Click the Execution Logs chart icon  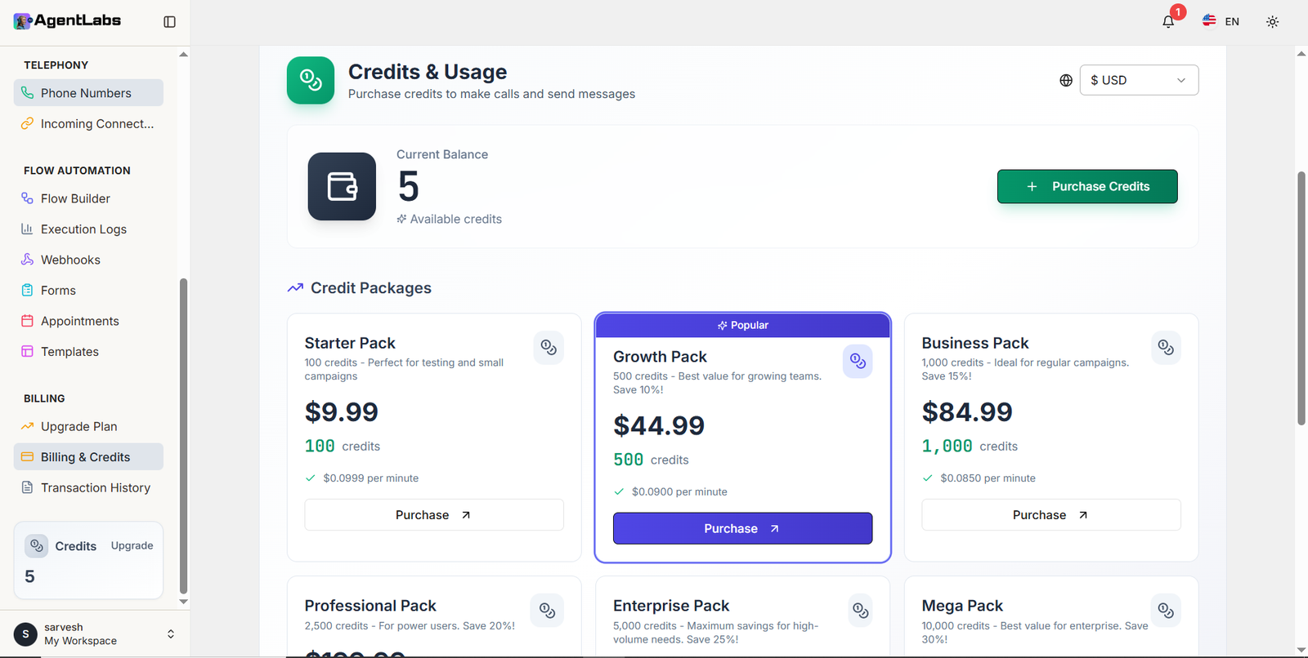[x=27, y=229]
